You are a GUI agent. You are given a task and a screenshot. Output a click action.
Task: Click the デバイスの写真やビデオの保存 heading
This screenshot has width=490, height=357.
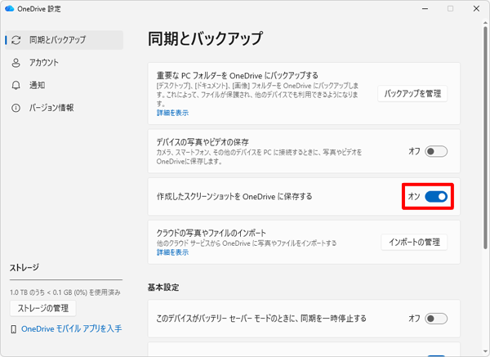(203, 142)
